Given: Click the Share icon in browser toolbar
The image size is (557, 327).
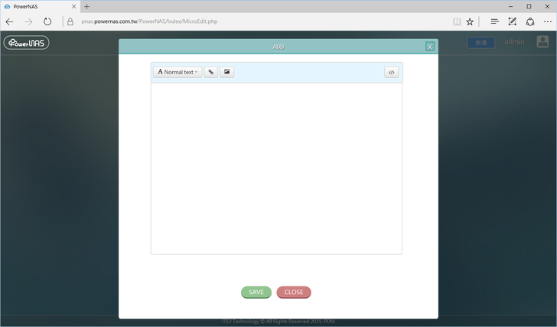Looking at the screenshot, I should [x=530, y=21].
